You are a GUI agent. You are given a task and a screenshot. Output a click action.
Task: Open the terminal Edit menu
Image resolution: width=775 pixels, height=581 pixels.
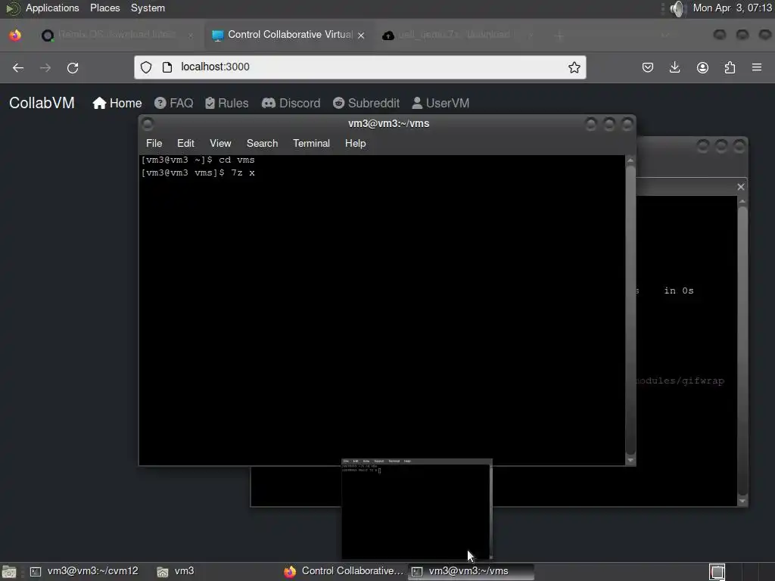coord(185,143)
